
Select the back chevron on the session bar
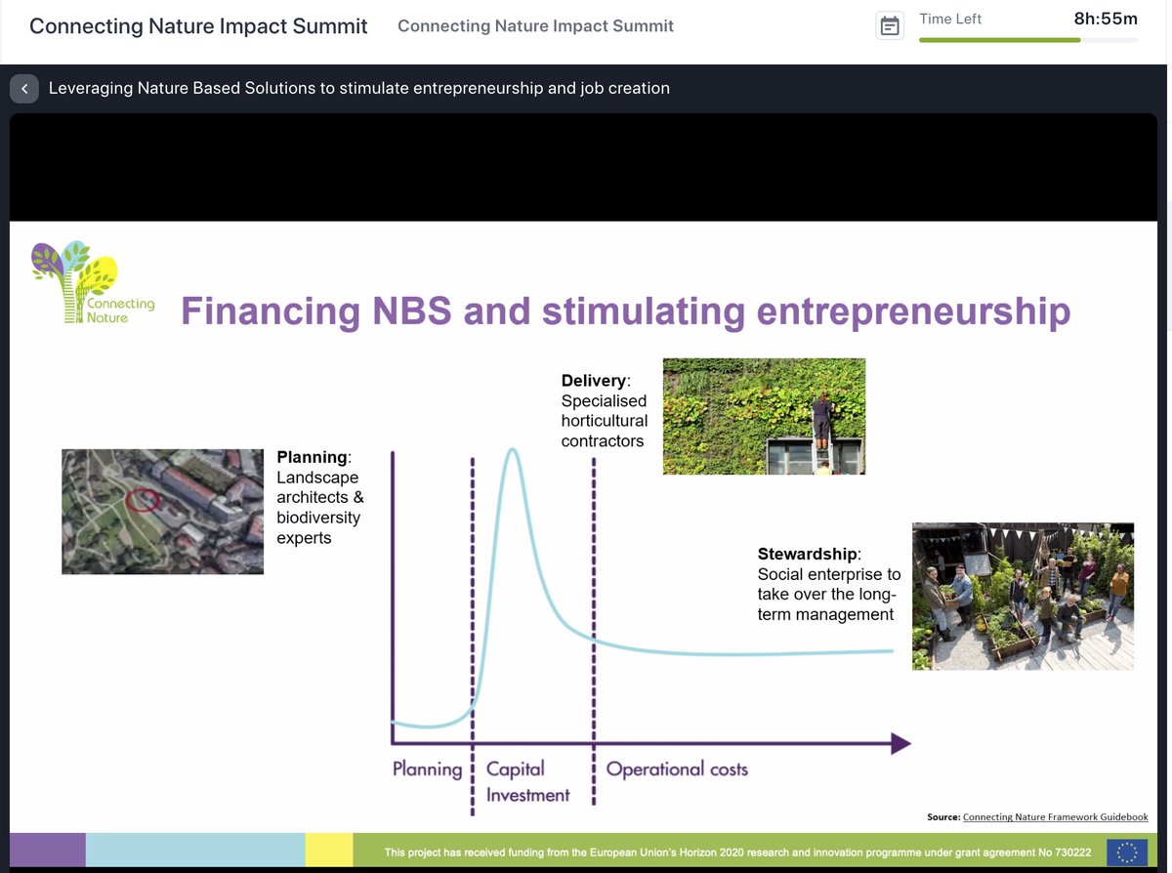click(23, 88)
